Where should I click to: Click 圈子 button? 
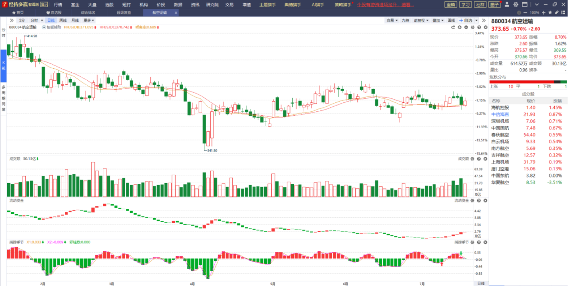click(x=494, y=5)
